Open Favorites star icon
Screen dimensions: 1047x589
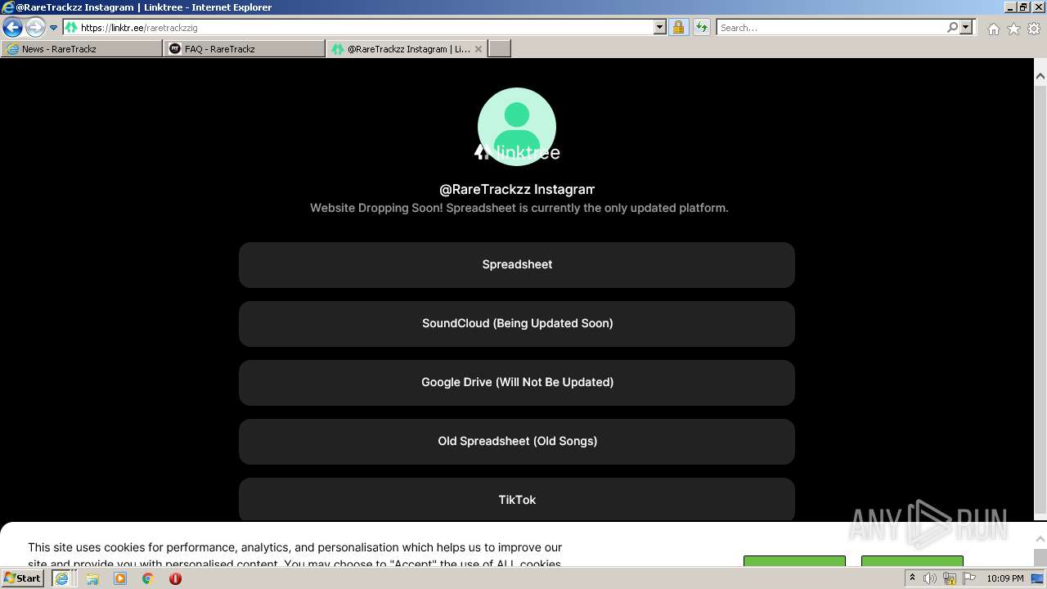click(x=1013, y=29)
